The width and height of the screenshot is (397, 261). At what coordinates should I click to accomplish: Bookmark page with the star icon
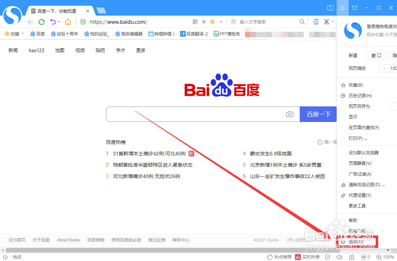click(x=212, y=22)
